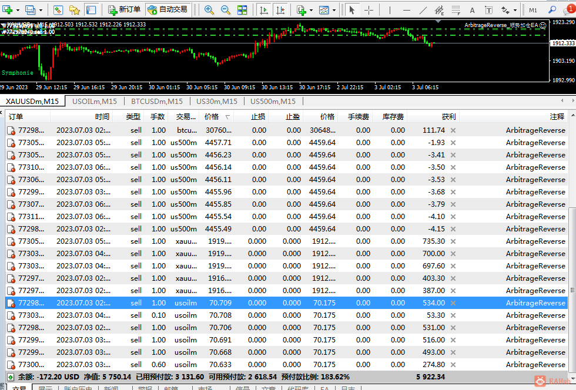
Task: Zoom out on the chart
Action: (x=226, y=10)
